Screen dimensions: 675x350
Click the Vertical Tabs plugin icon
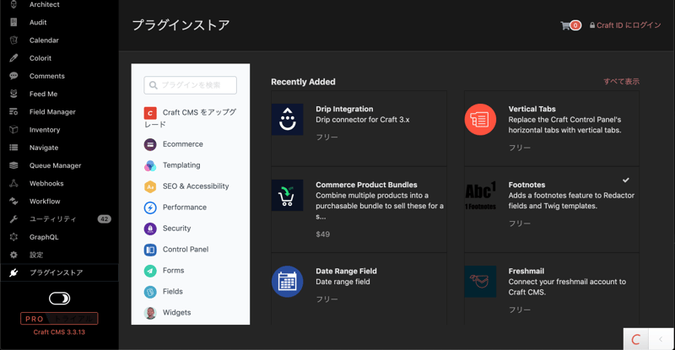(480, 120)
